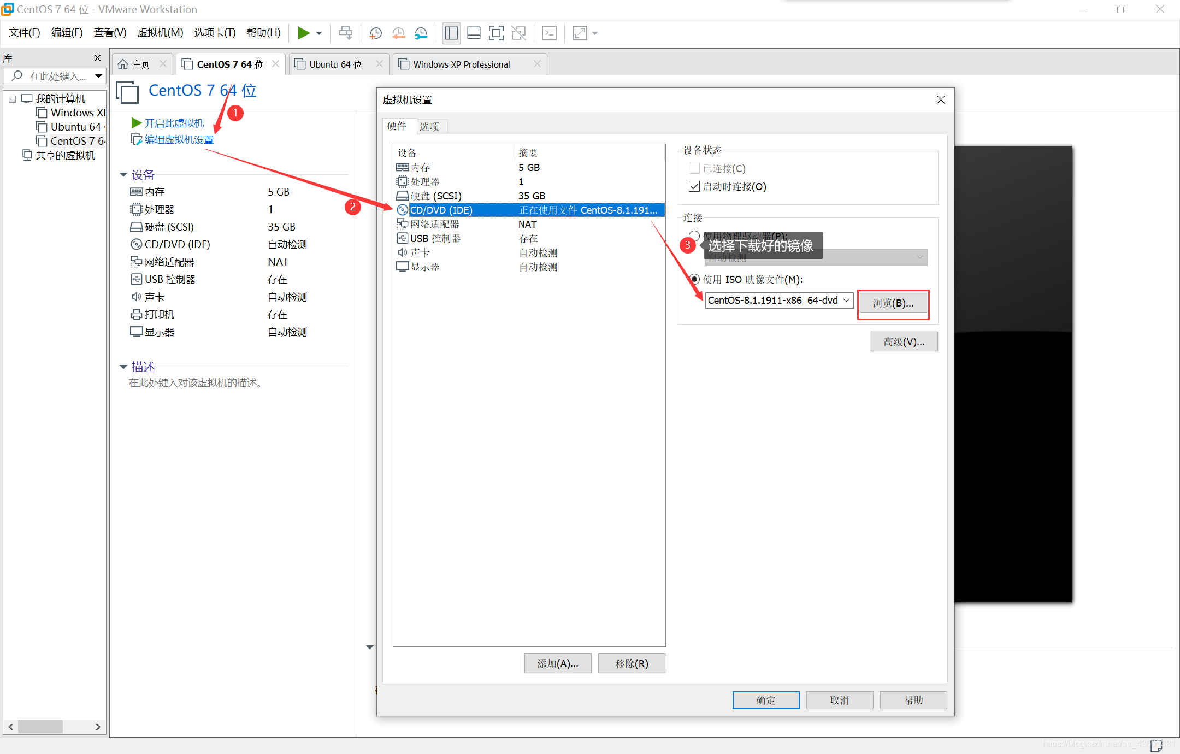
Task: Click the 帮助 help button in dialog
Action: coord(913,700)
